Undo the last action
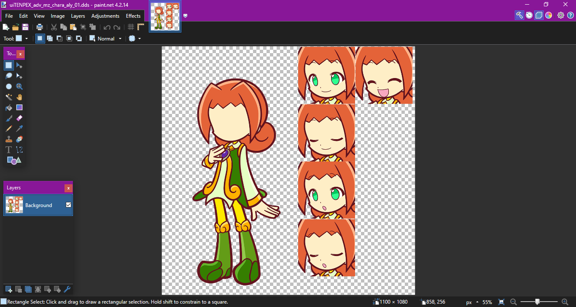This screenshot has height=307, width=576. click(x=107, y=27)
